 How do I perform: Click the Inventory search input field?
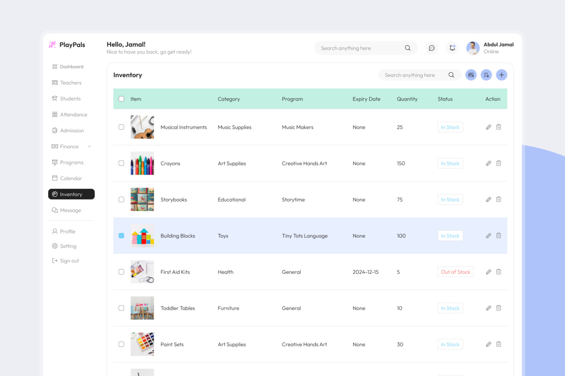pos(413,75)
